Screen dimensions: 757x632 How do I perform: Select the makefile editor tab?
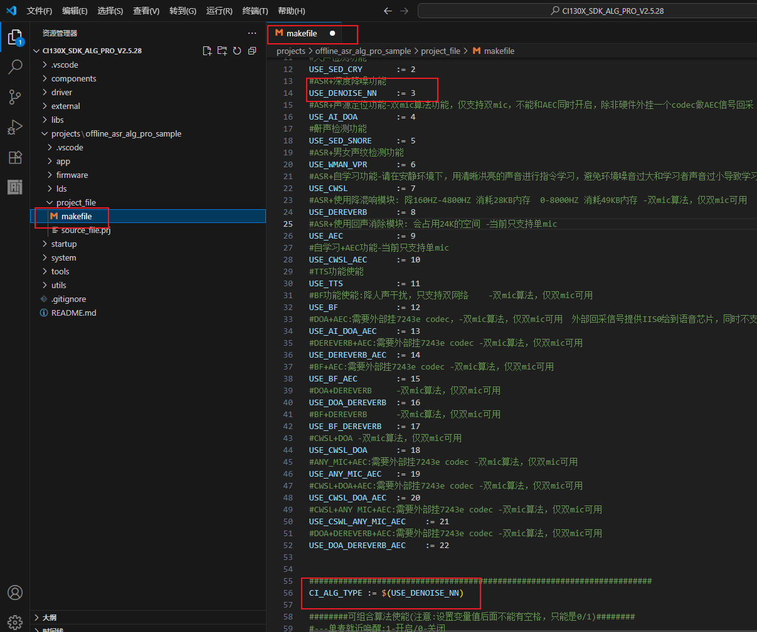tap(301, 33)
